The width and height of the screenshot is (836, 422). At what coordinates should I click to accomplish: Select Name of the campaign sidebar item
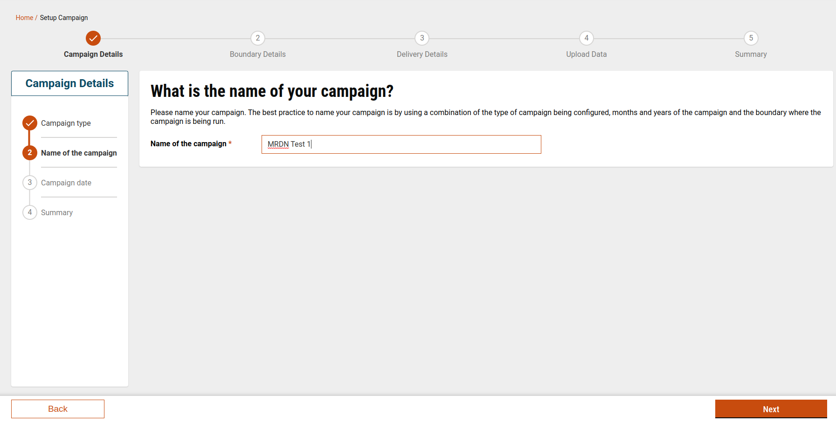coord(79,153)
